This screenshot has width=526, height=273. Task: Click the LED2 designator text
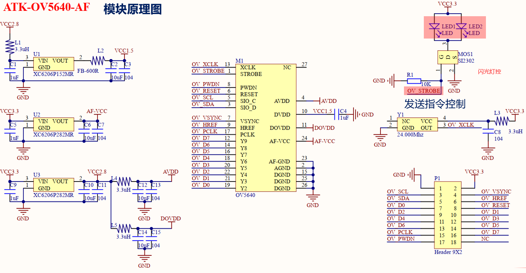pyautogui.click(x=475, y=27)
